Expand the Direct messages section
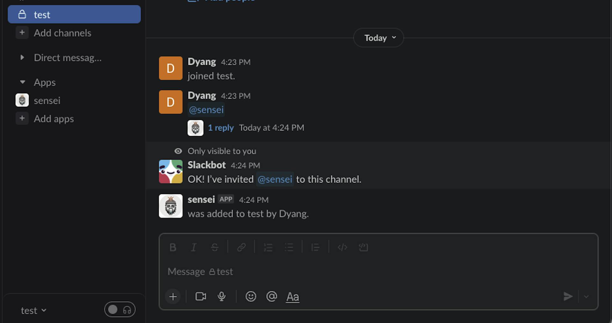Screen dimensions: 612x323 click(22, 58)
